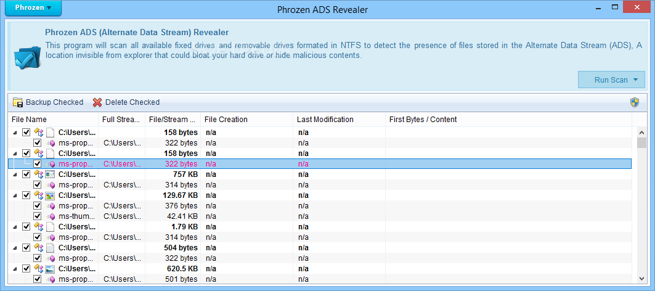Screen dimensions: 655x291
Task: Start scanning with the Run Scan button
Action: pos(611,80)
